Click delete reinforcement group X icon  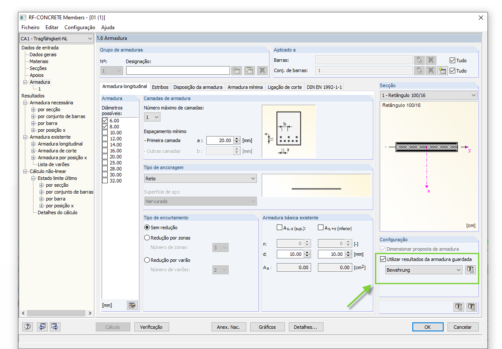[x=262, y=70]
